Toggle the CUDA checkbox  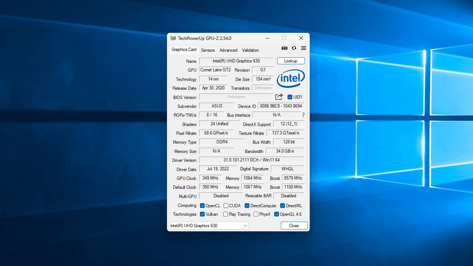pos(226,206)
